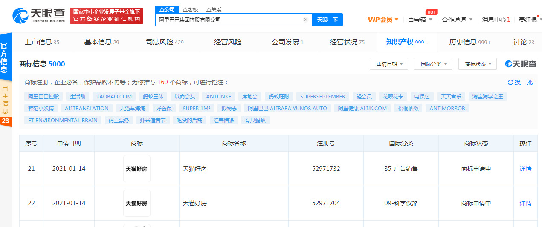Switch to the 查公司 search tab

point(167,9)
